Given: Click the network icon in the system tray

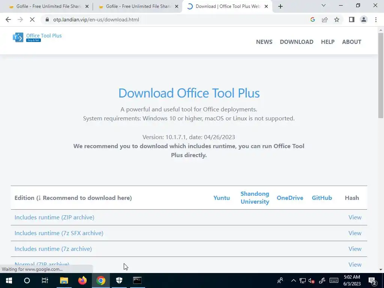Looking at the screenshot, I should pyautogui.click(x=303, y=280).
